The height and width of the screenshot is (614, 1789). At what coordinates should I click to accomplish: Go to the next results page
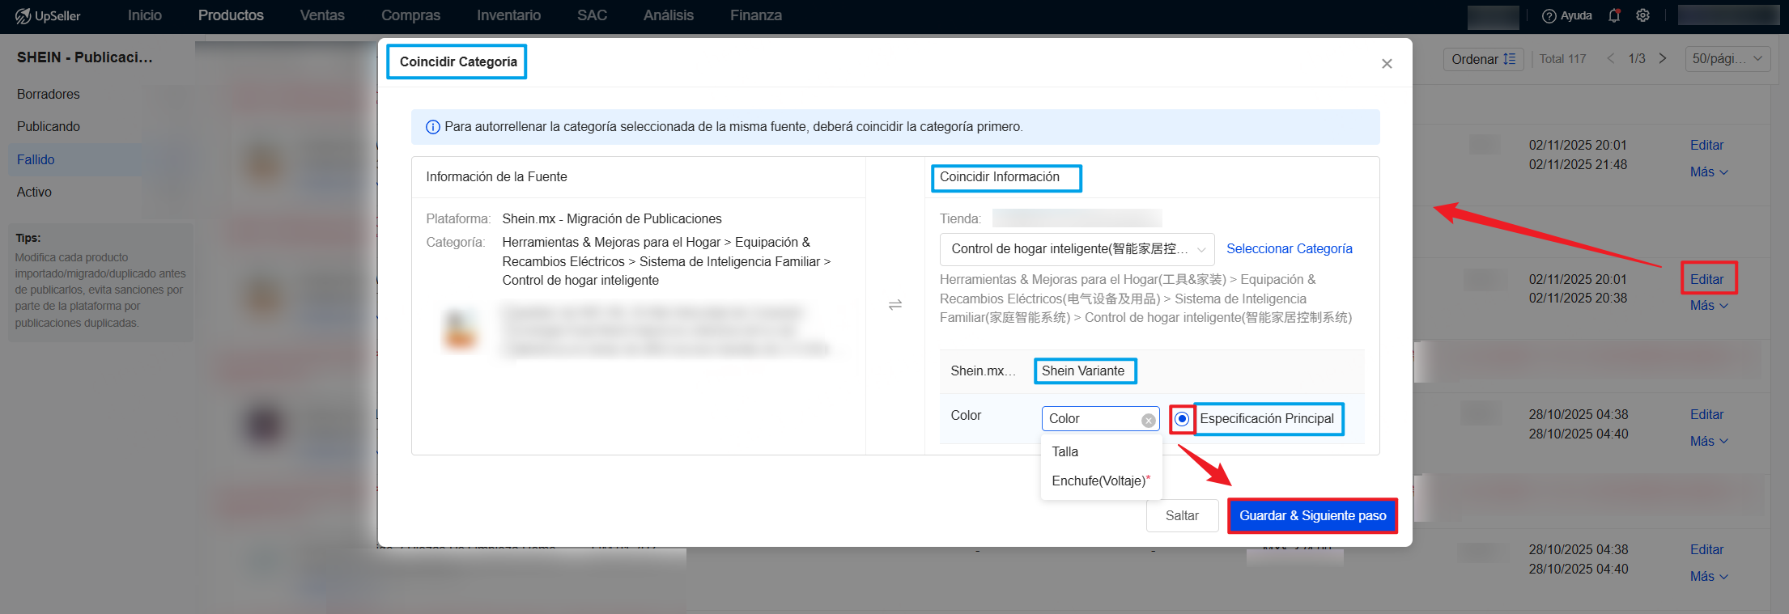click(x=1663, y=58)
